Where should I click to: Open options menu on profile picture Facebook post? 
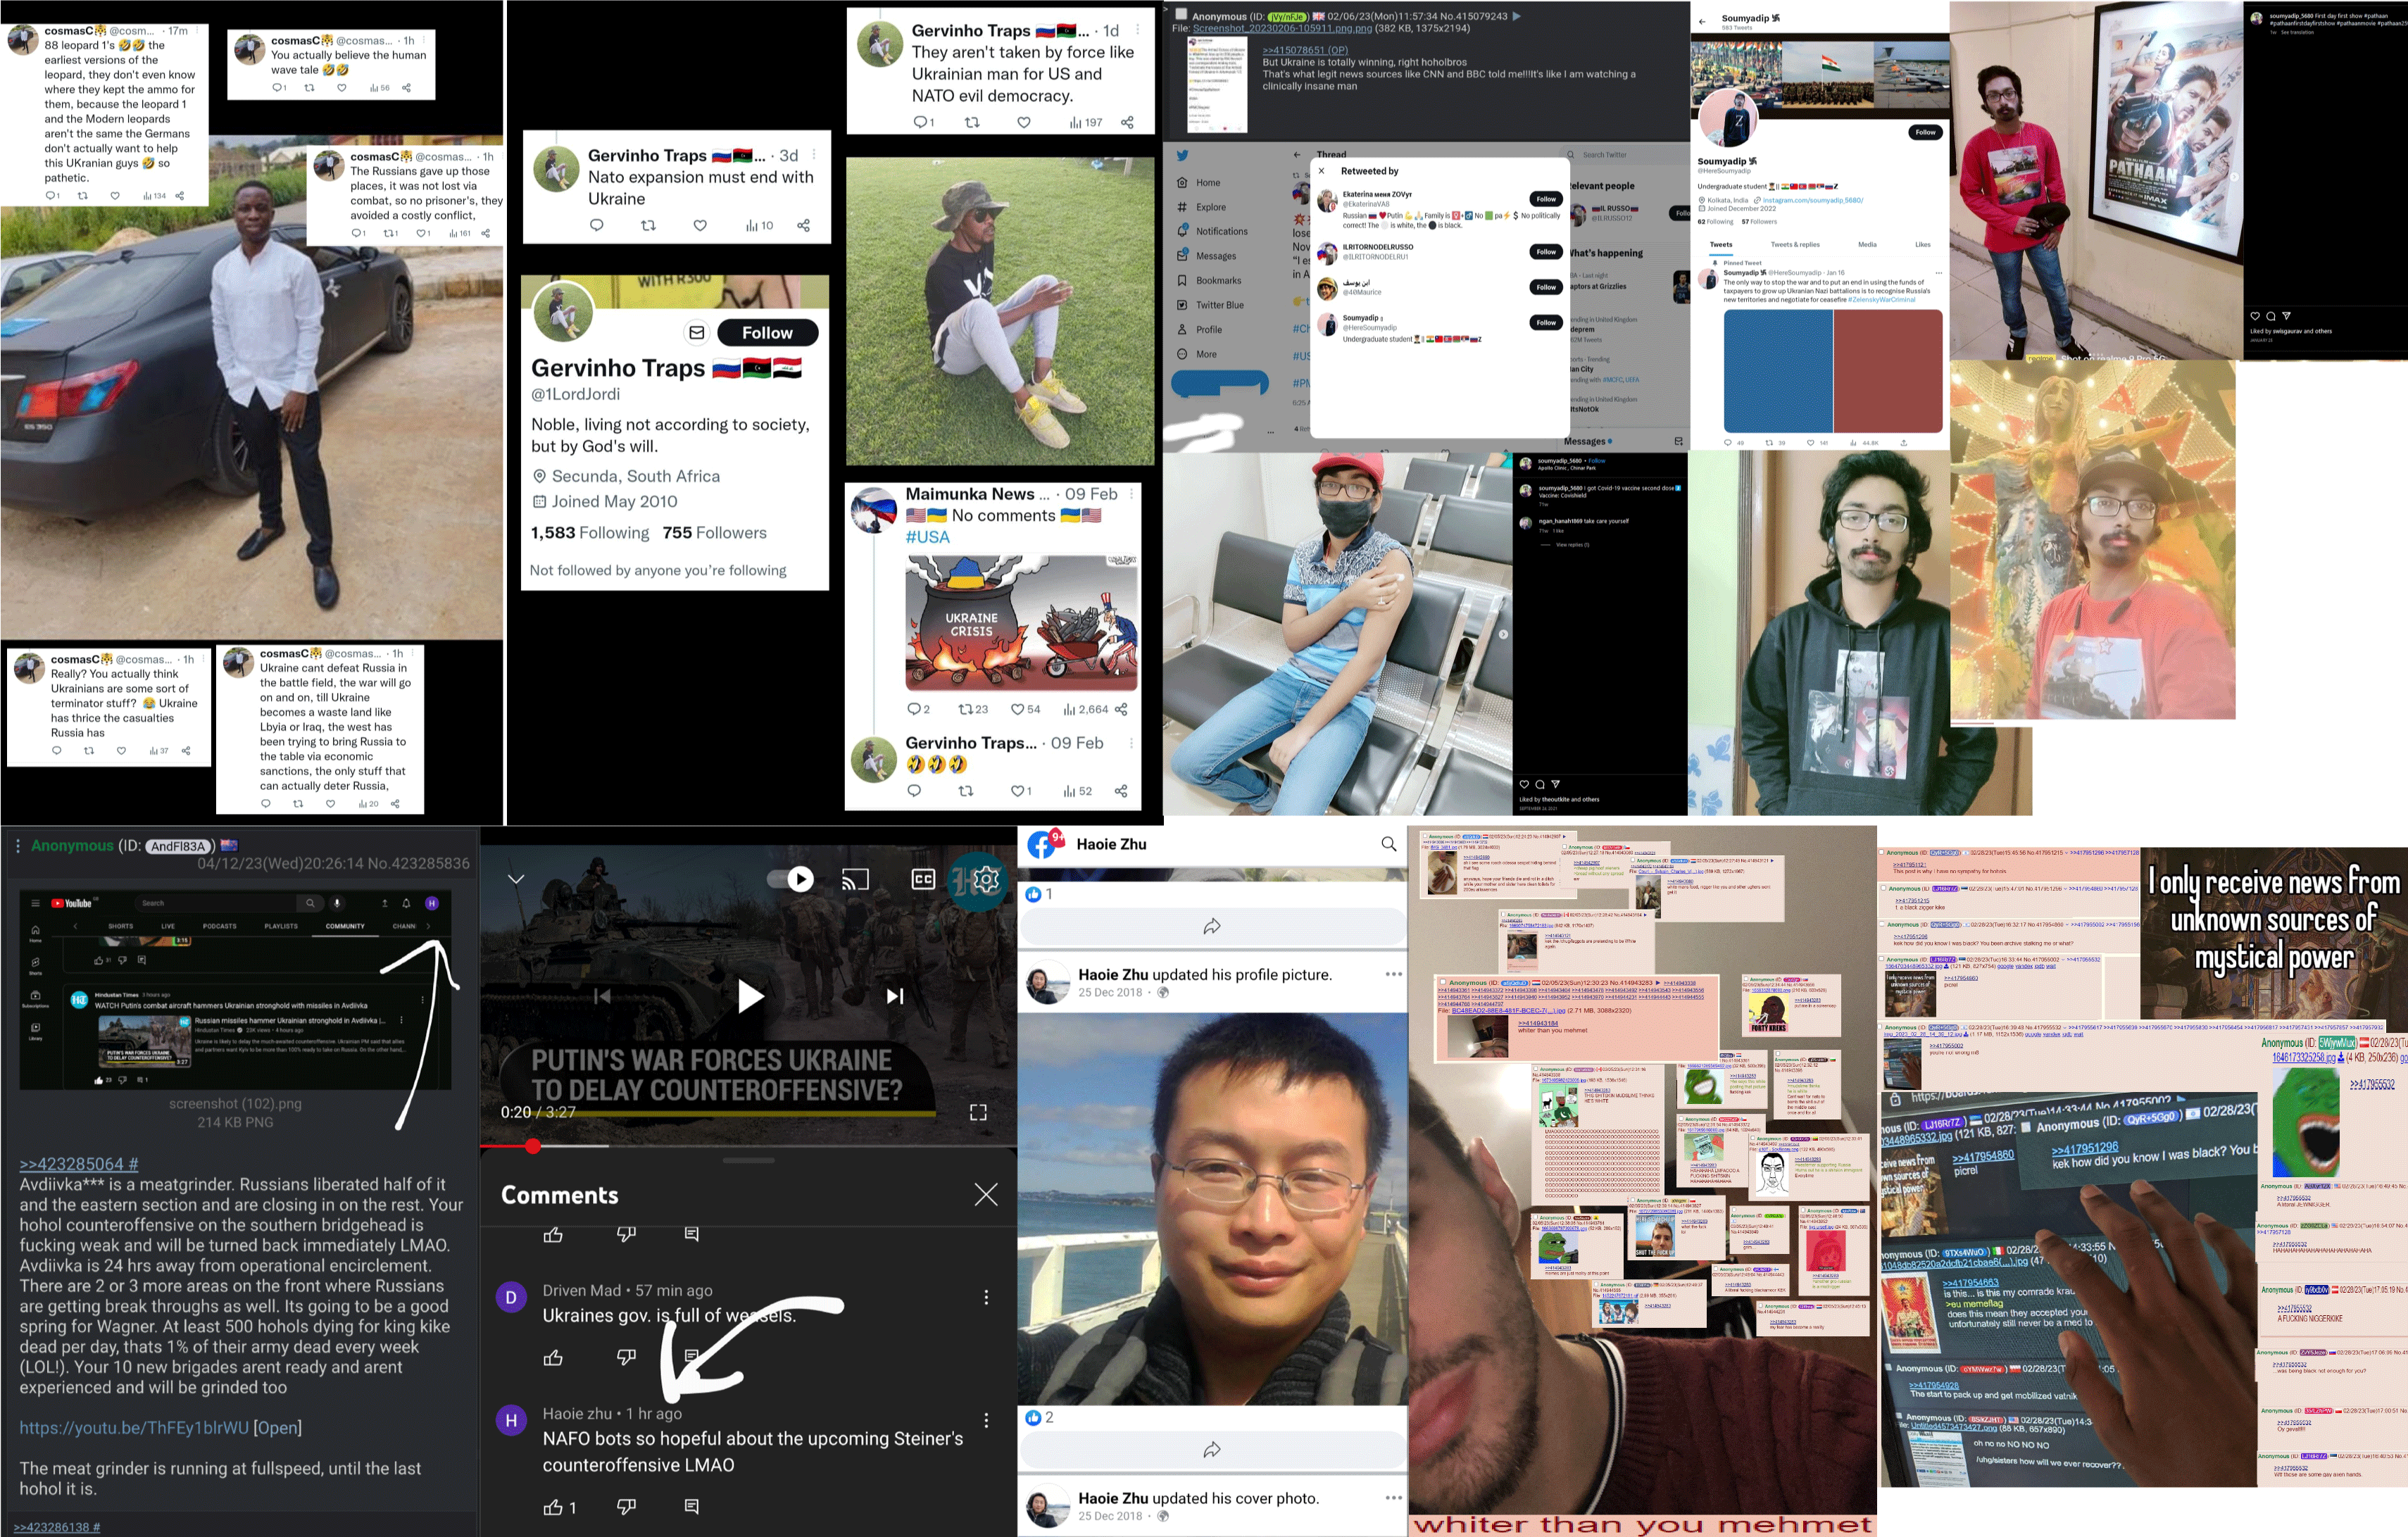[1393, 974]
